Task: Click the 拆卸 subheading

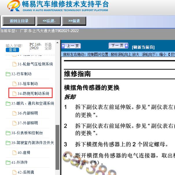Action: tap(70, 97)
